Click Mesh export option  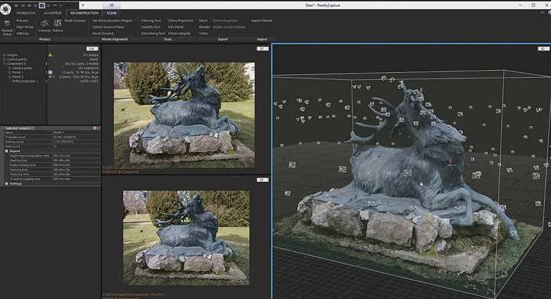203,21
